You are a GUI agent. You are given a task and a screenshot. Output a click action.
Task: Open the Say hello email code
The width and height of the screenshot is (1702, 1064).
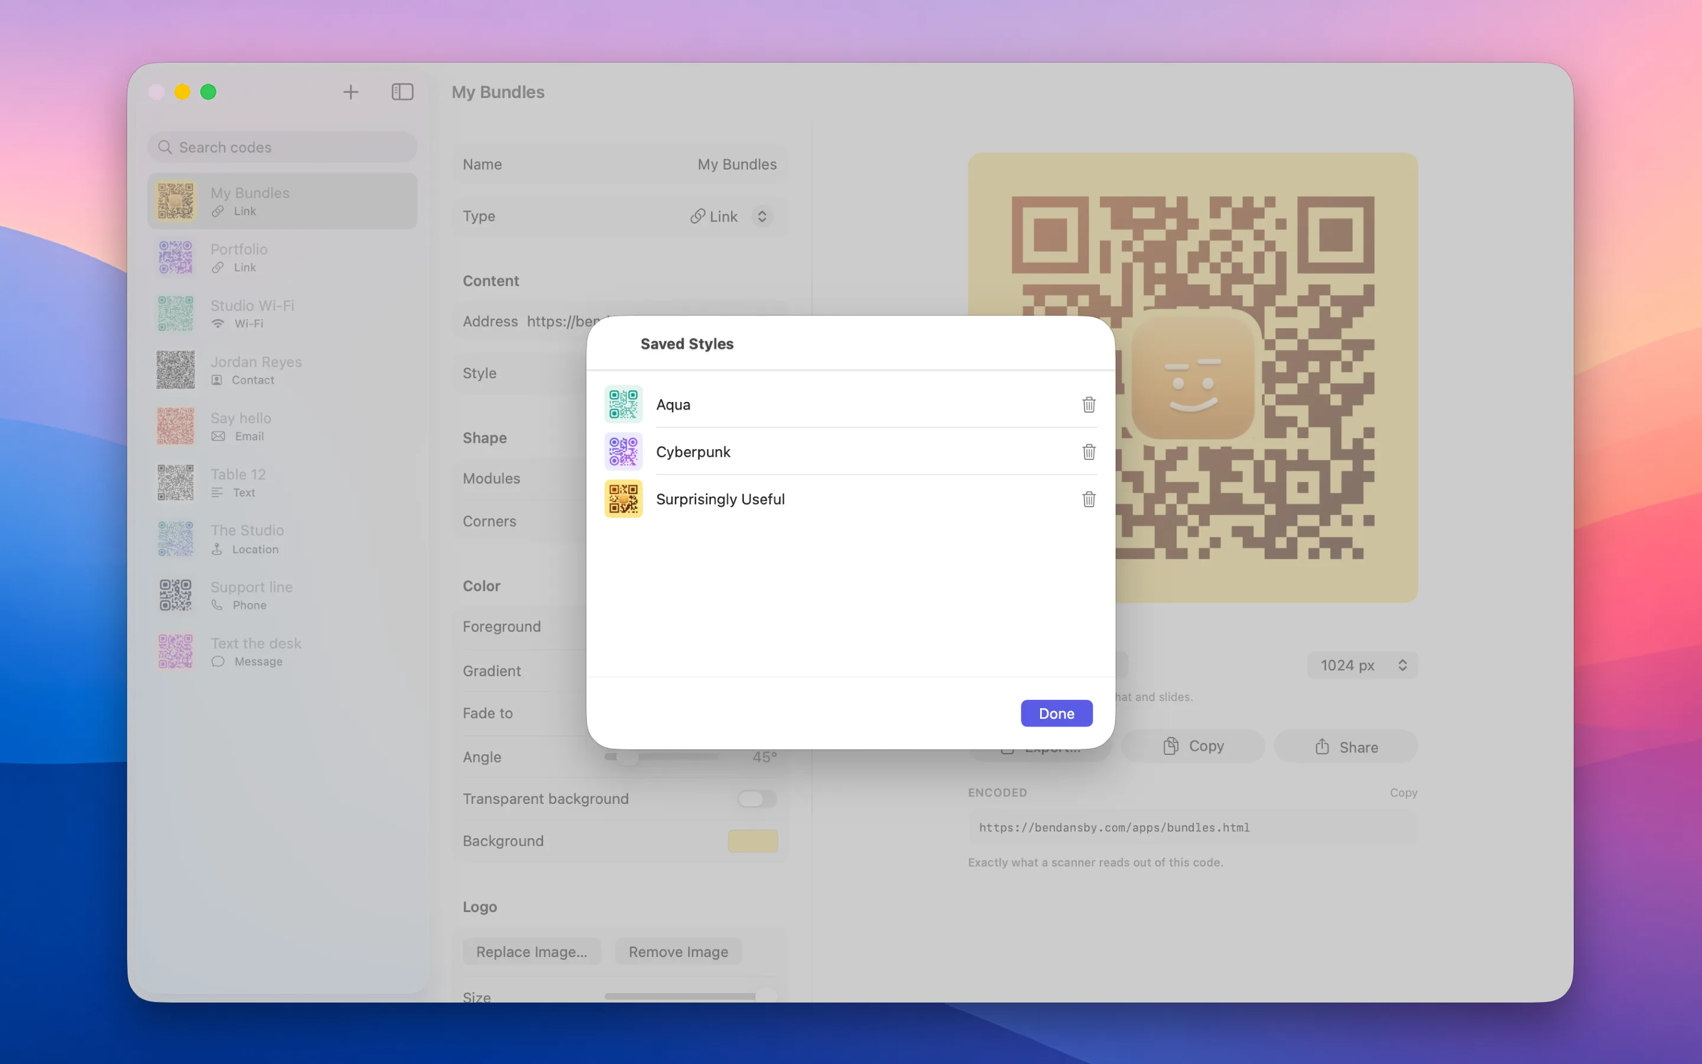click(282, 426)
